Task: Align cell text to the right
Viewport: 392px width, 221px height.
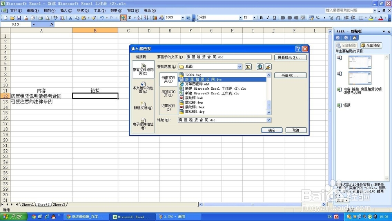Action: click(296, 18)
